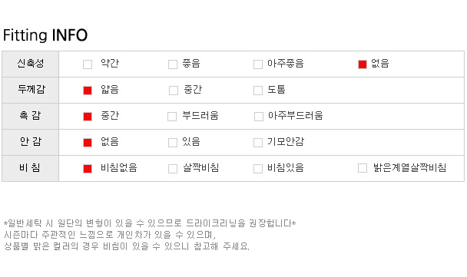Uncheck the red 중간 box in 촉감 row
Viewport: 467px width, 277px height.
88,117
